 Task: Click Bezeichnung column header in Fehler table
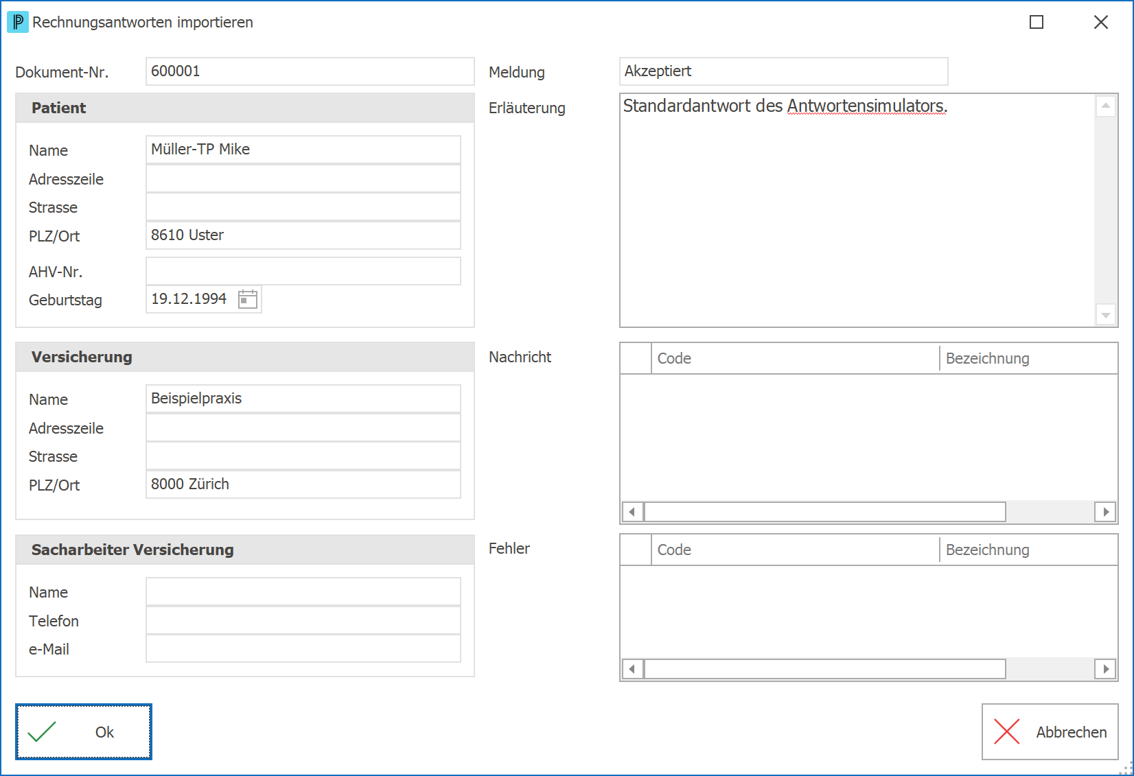pyautogui.click(x=1028, y=550)
